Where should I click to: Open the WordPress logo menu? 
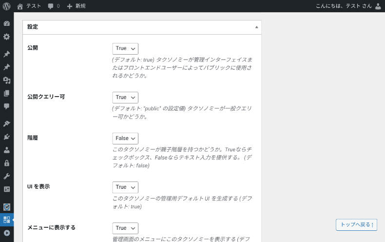pyautogui.click(x=7, y=6)
